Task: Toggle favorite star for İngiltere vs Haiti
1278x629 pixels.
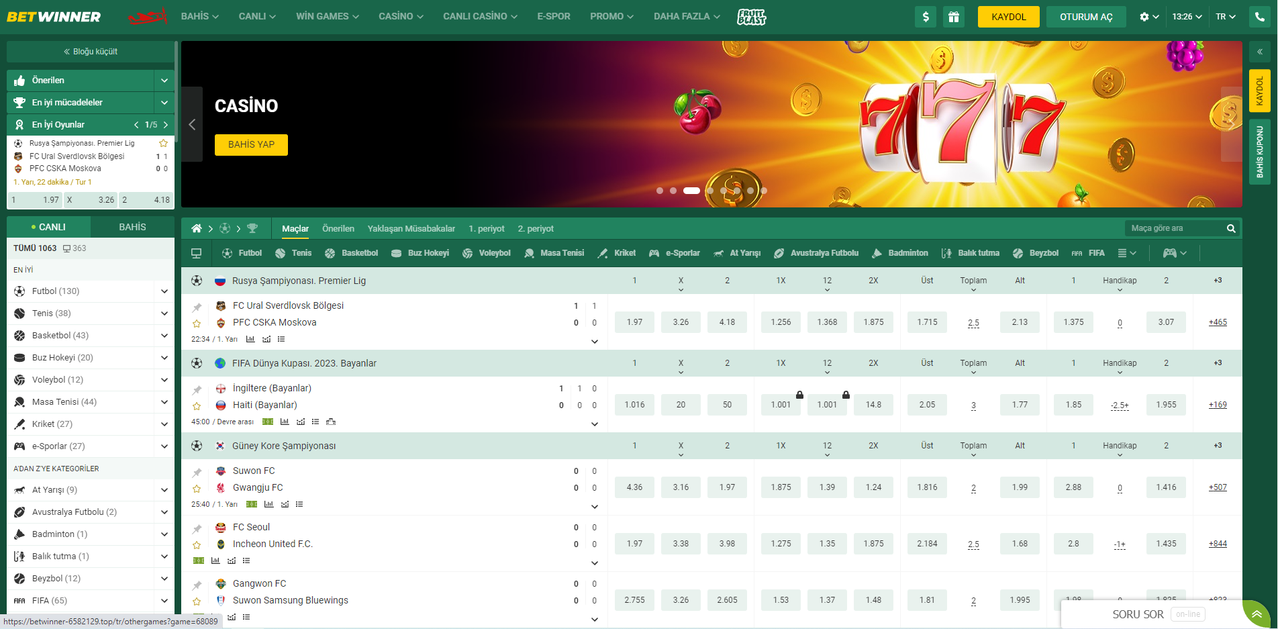Action: point(197,406)
